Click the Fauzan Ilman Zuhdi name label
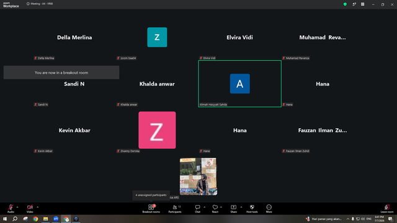This screenshot has width=397, height=223. [x=296, y=151]
